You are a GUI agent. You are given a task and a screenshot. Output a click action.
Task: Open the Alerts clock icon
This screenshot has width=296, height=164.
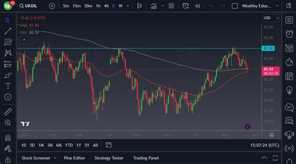point(289,34)
